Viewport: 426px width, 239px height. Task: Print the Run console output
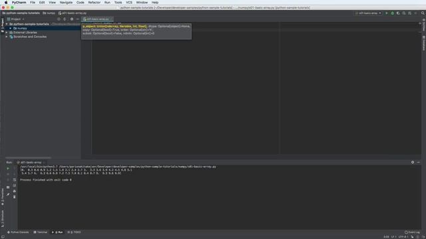point(15,191)
